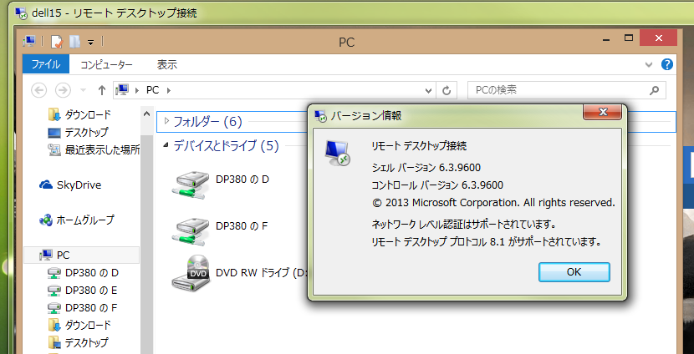Click the Remote Desktop icon in the version dialog
Viewport: 694px width, 354px height.
point(337,153)
